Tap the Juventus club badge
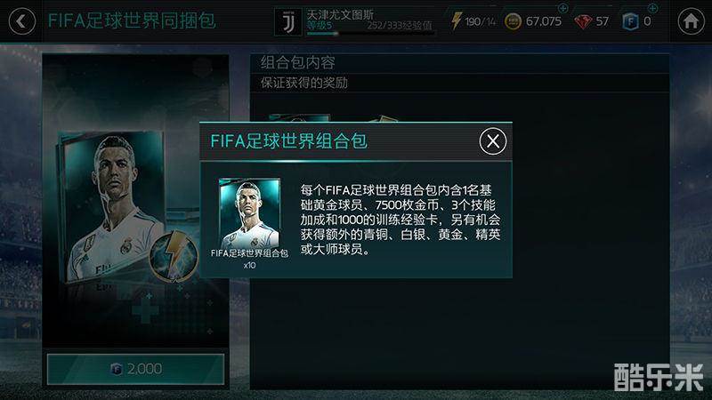Image resolution: width=712 pixels, height=400 pixels. tap(287, 21)
